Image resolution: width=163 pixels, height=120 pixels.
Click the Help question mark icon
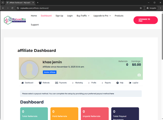pos(117,83)
